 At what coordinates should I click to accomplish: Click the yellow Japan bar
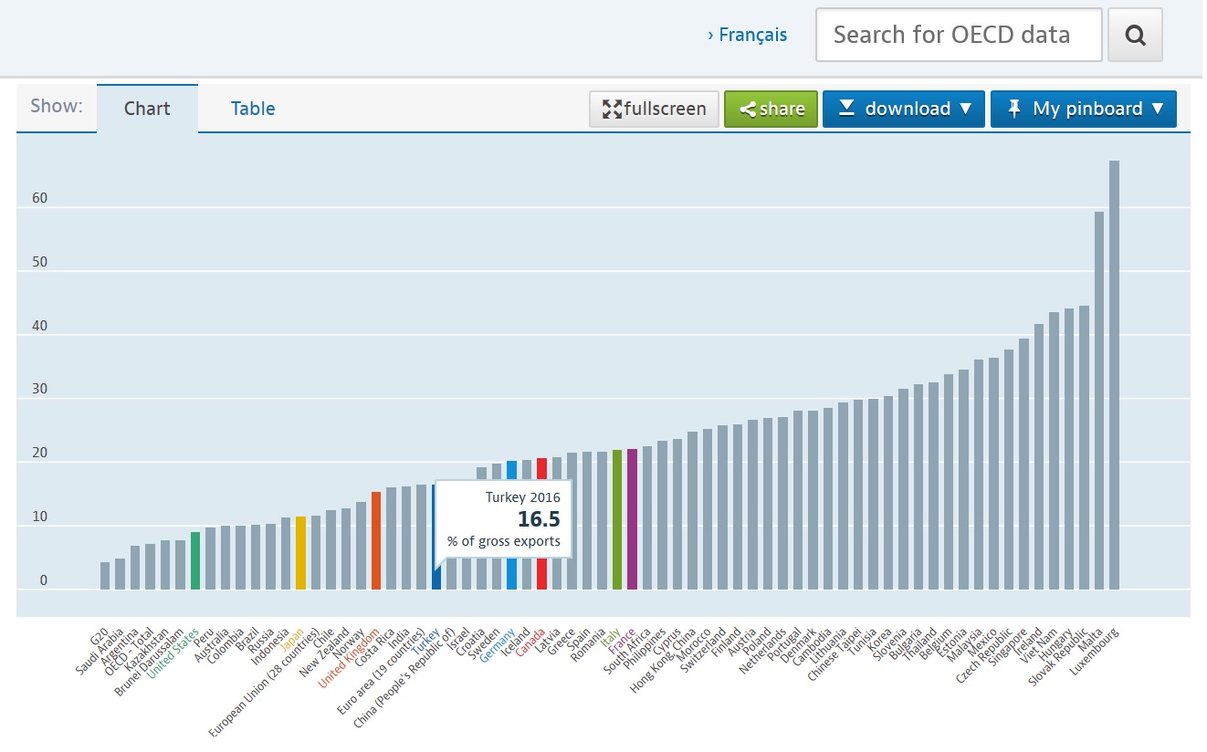300,553
